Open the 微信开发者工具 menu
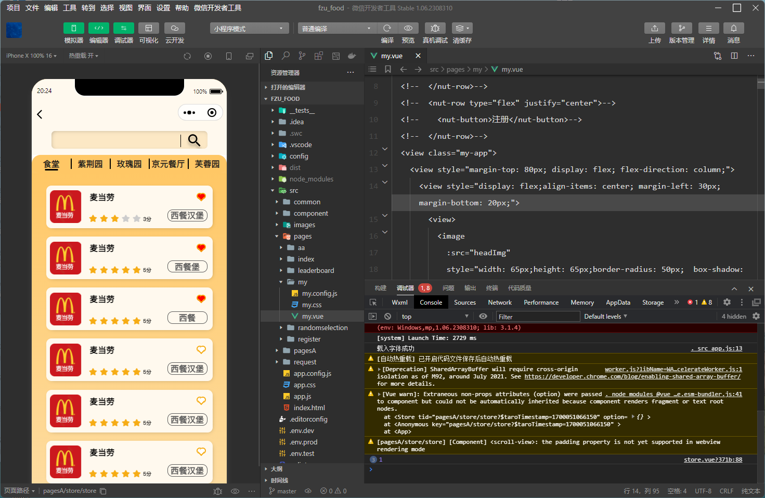This screenshot has height=498, width=765. [217, 8]
